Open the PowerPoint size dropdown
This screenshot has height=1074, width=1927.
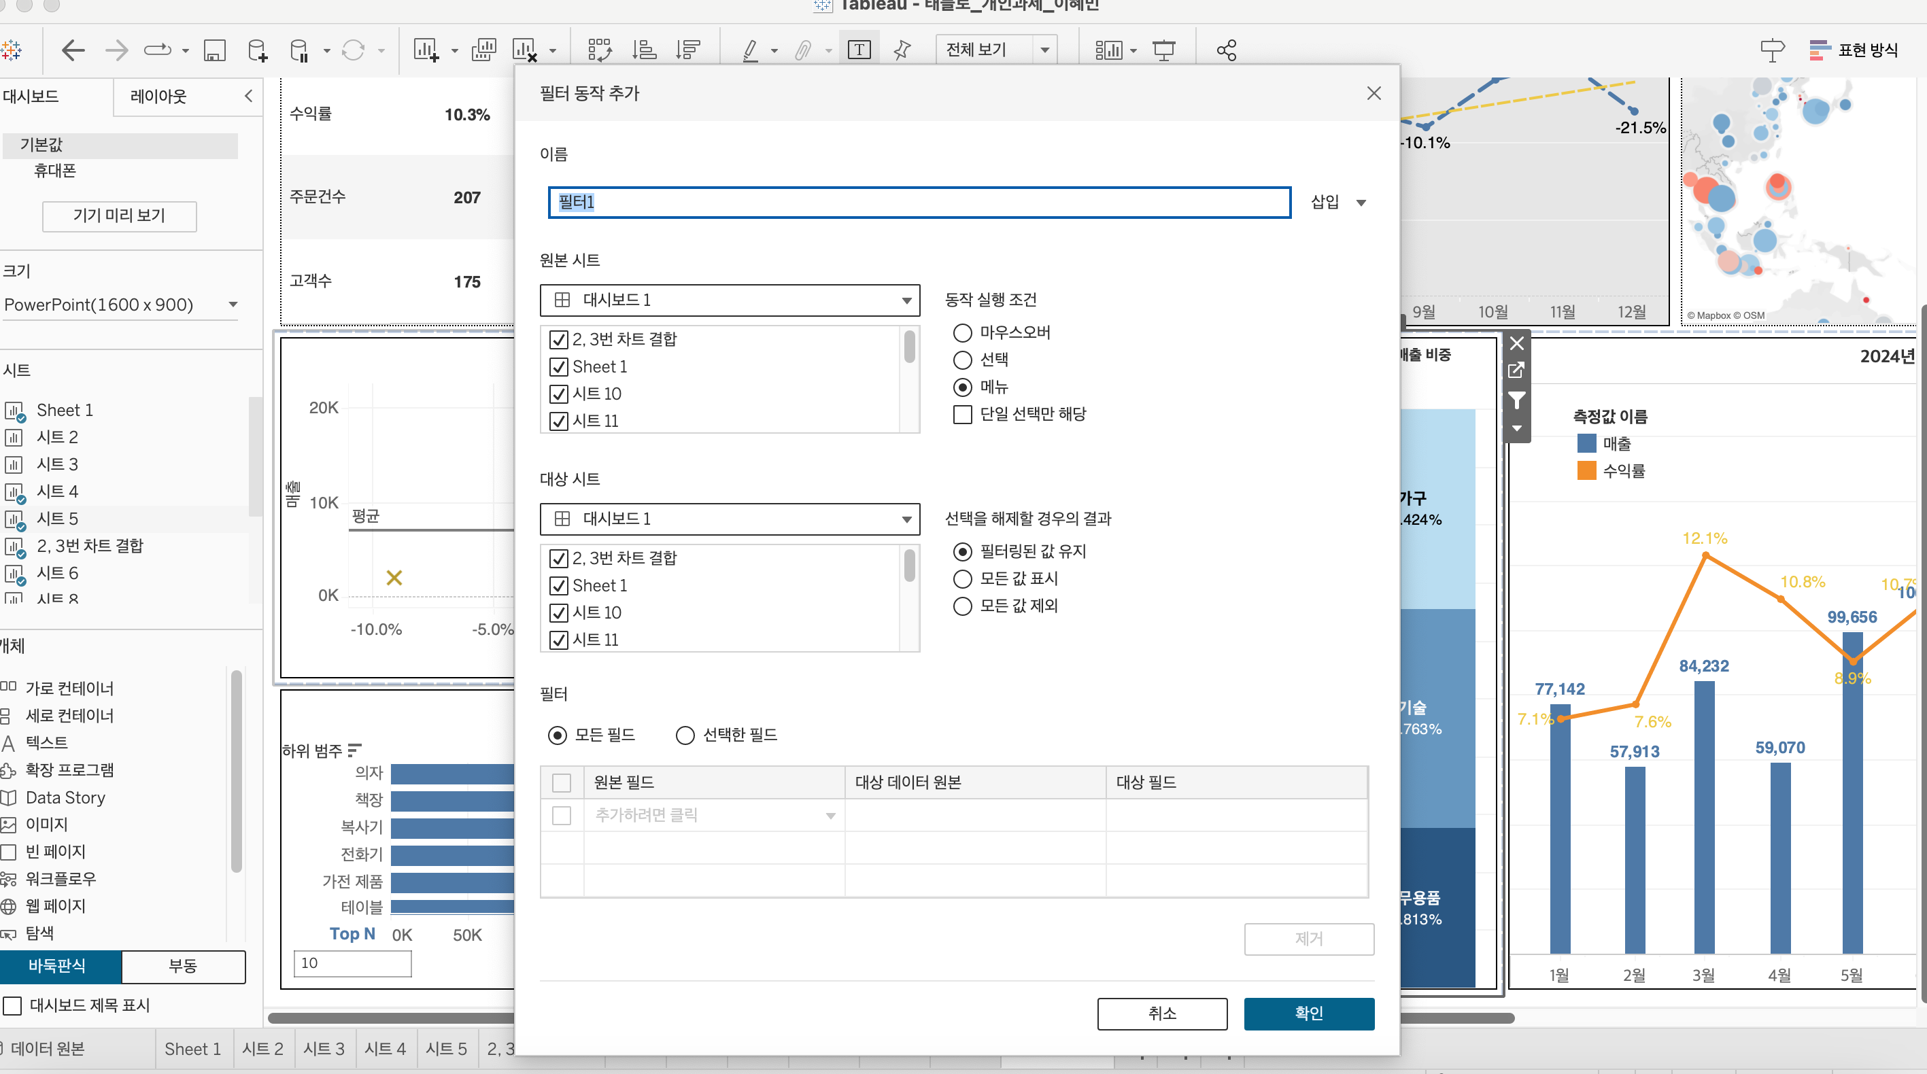(120, 305)
